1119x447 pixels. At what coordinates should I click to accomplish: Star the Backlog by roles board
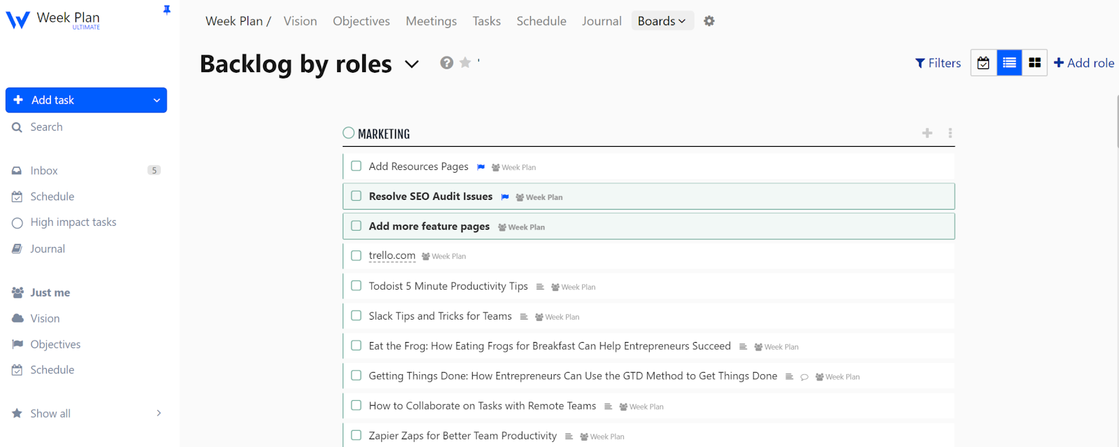tap(465, 63)
